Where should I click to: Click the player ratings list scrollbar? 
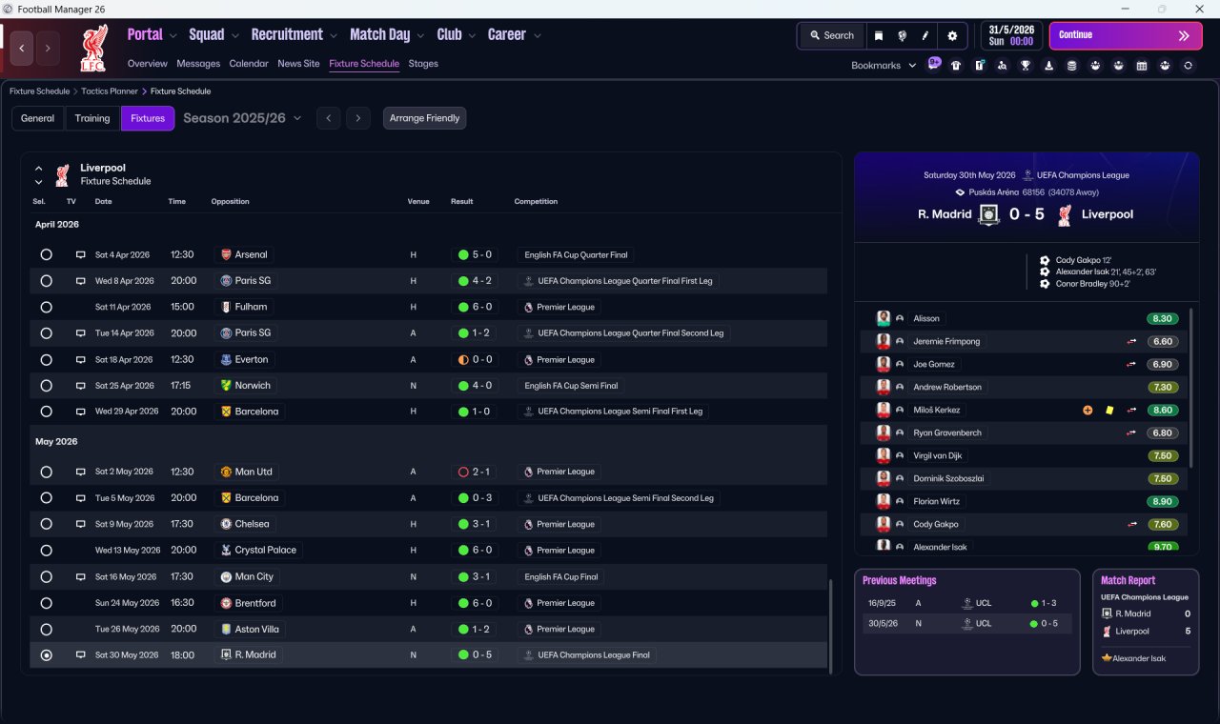tap(1191, 387)
